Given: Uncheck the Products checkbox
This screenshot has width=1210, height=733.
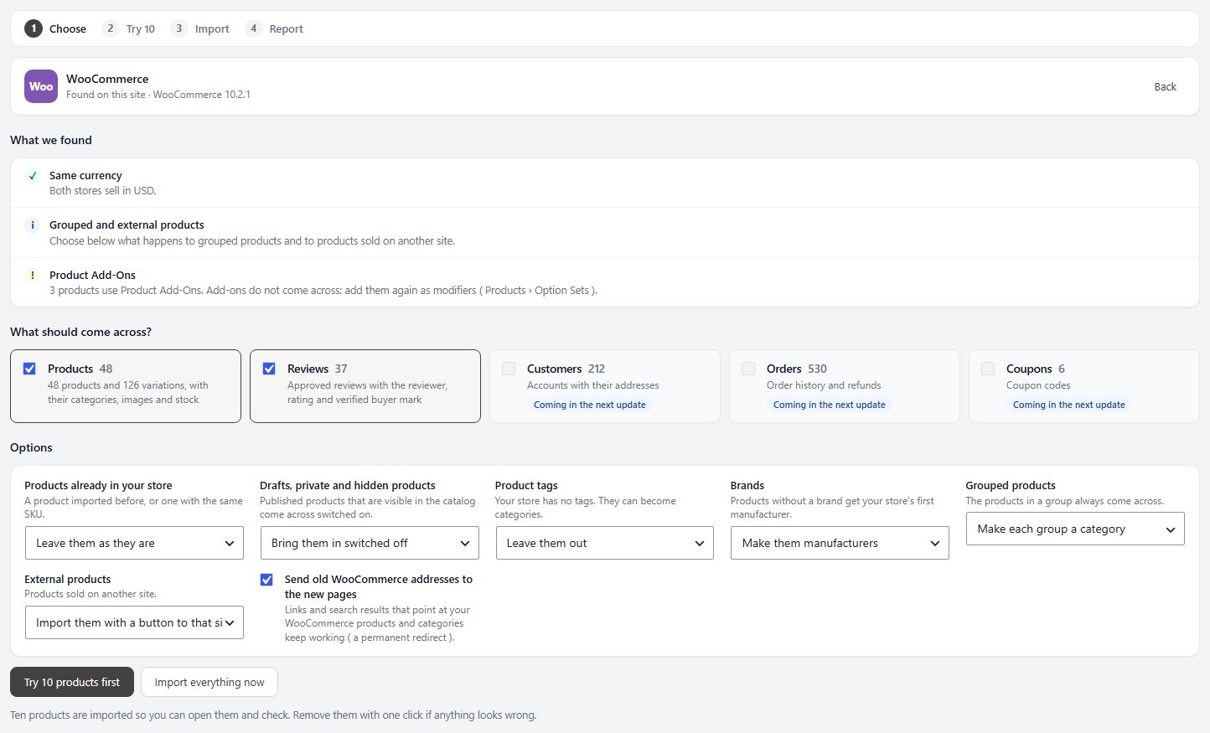Looking at the screenshot, I should click(x=29, y=369).
